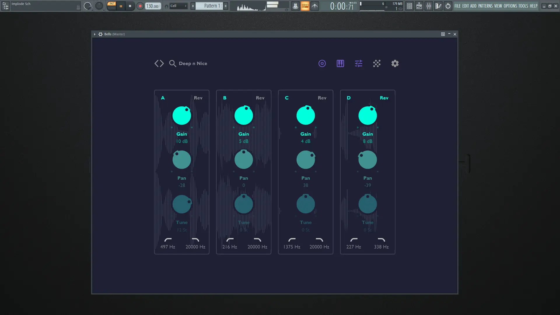Open the sliders settings page icon
This screenshot has width=560, height=315.
click(x=358, y=63)
